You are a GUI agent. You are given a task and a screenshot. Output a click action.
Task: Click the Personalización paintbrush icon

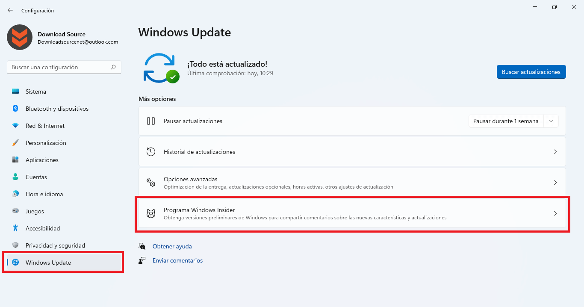15,143
